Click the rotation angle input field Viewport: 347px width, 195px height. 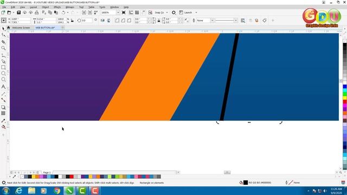(x=87, y=21)
